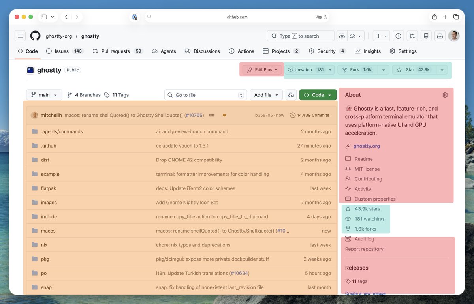Switch to the Pull requests tab

point(117,51)
